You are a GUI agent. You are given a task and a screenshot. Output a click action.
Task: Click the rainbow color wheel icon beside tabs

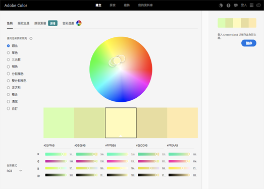(x=79, y=23)
